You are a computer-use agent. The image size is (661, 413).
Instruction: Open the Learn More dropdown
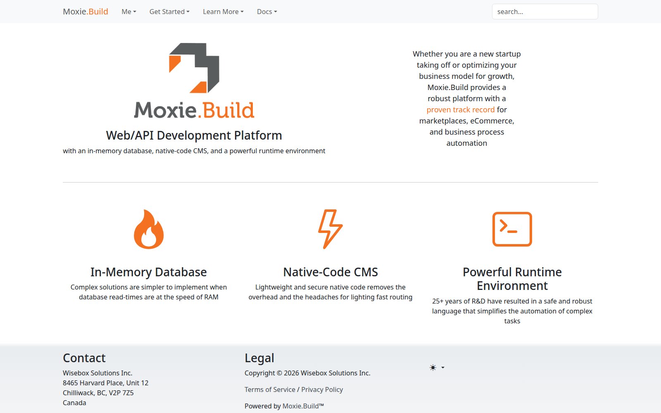[x=223, y=12]
